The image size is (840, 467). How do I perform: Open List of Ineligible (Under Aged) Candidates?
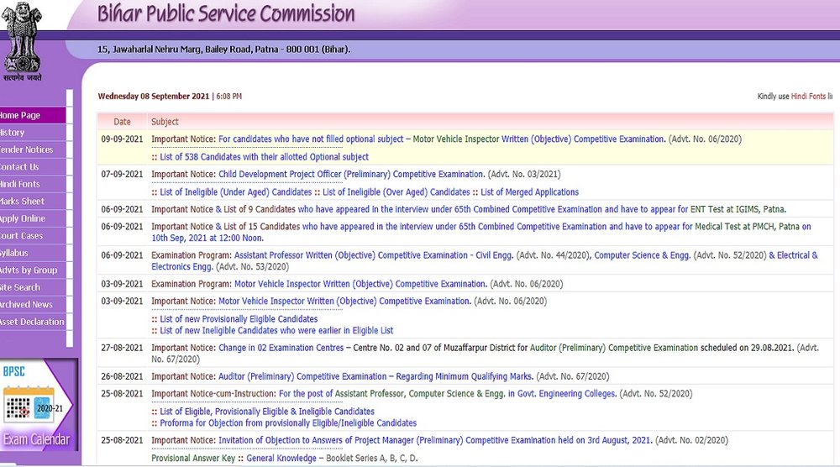(x=236, y=192)
